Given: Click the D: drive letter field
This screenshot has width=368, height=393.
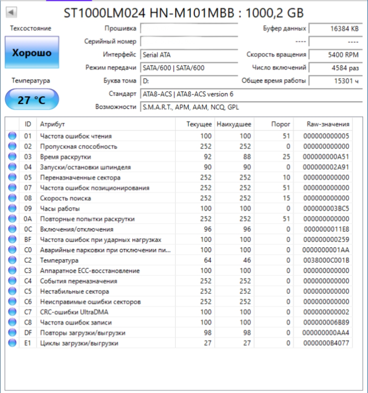Looking at the screenshot, I should click(x=189, y=81).
